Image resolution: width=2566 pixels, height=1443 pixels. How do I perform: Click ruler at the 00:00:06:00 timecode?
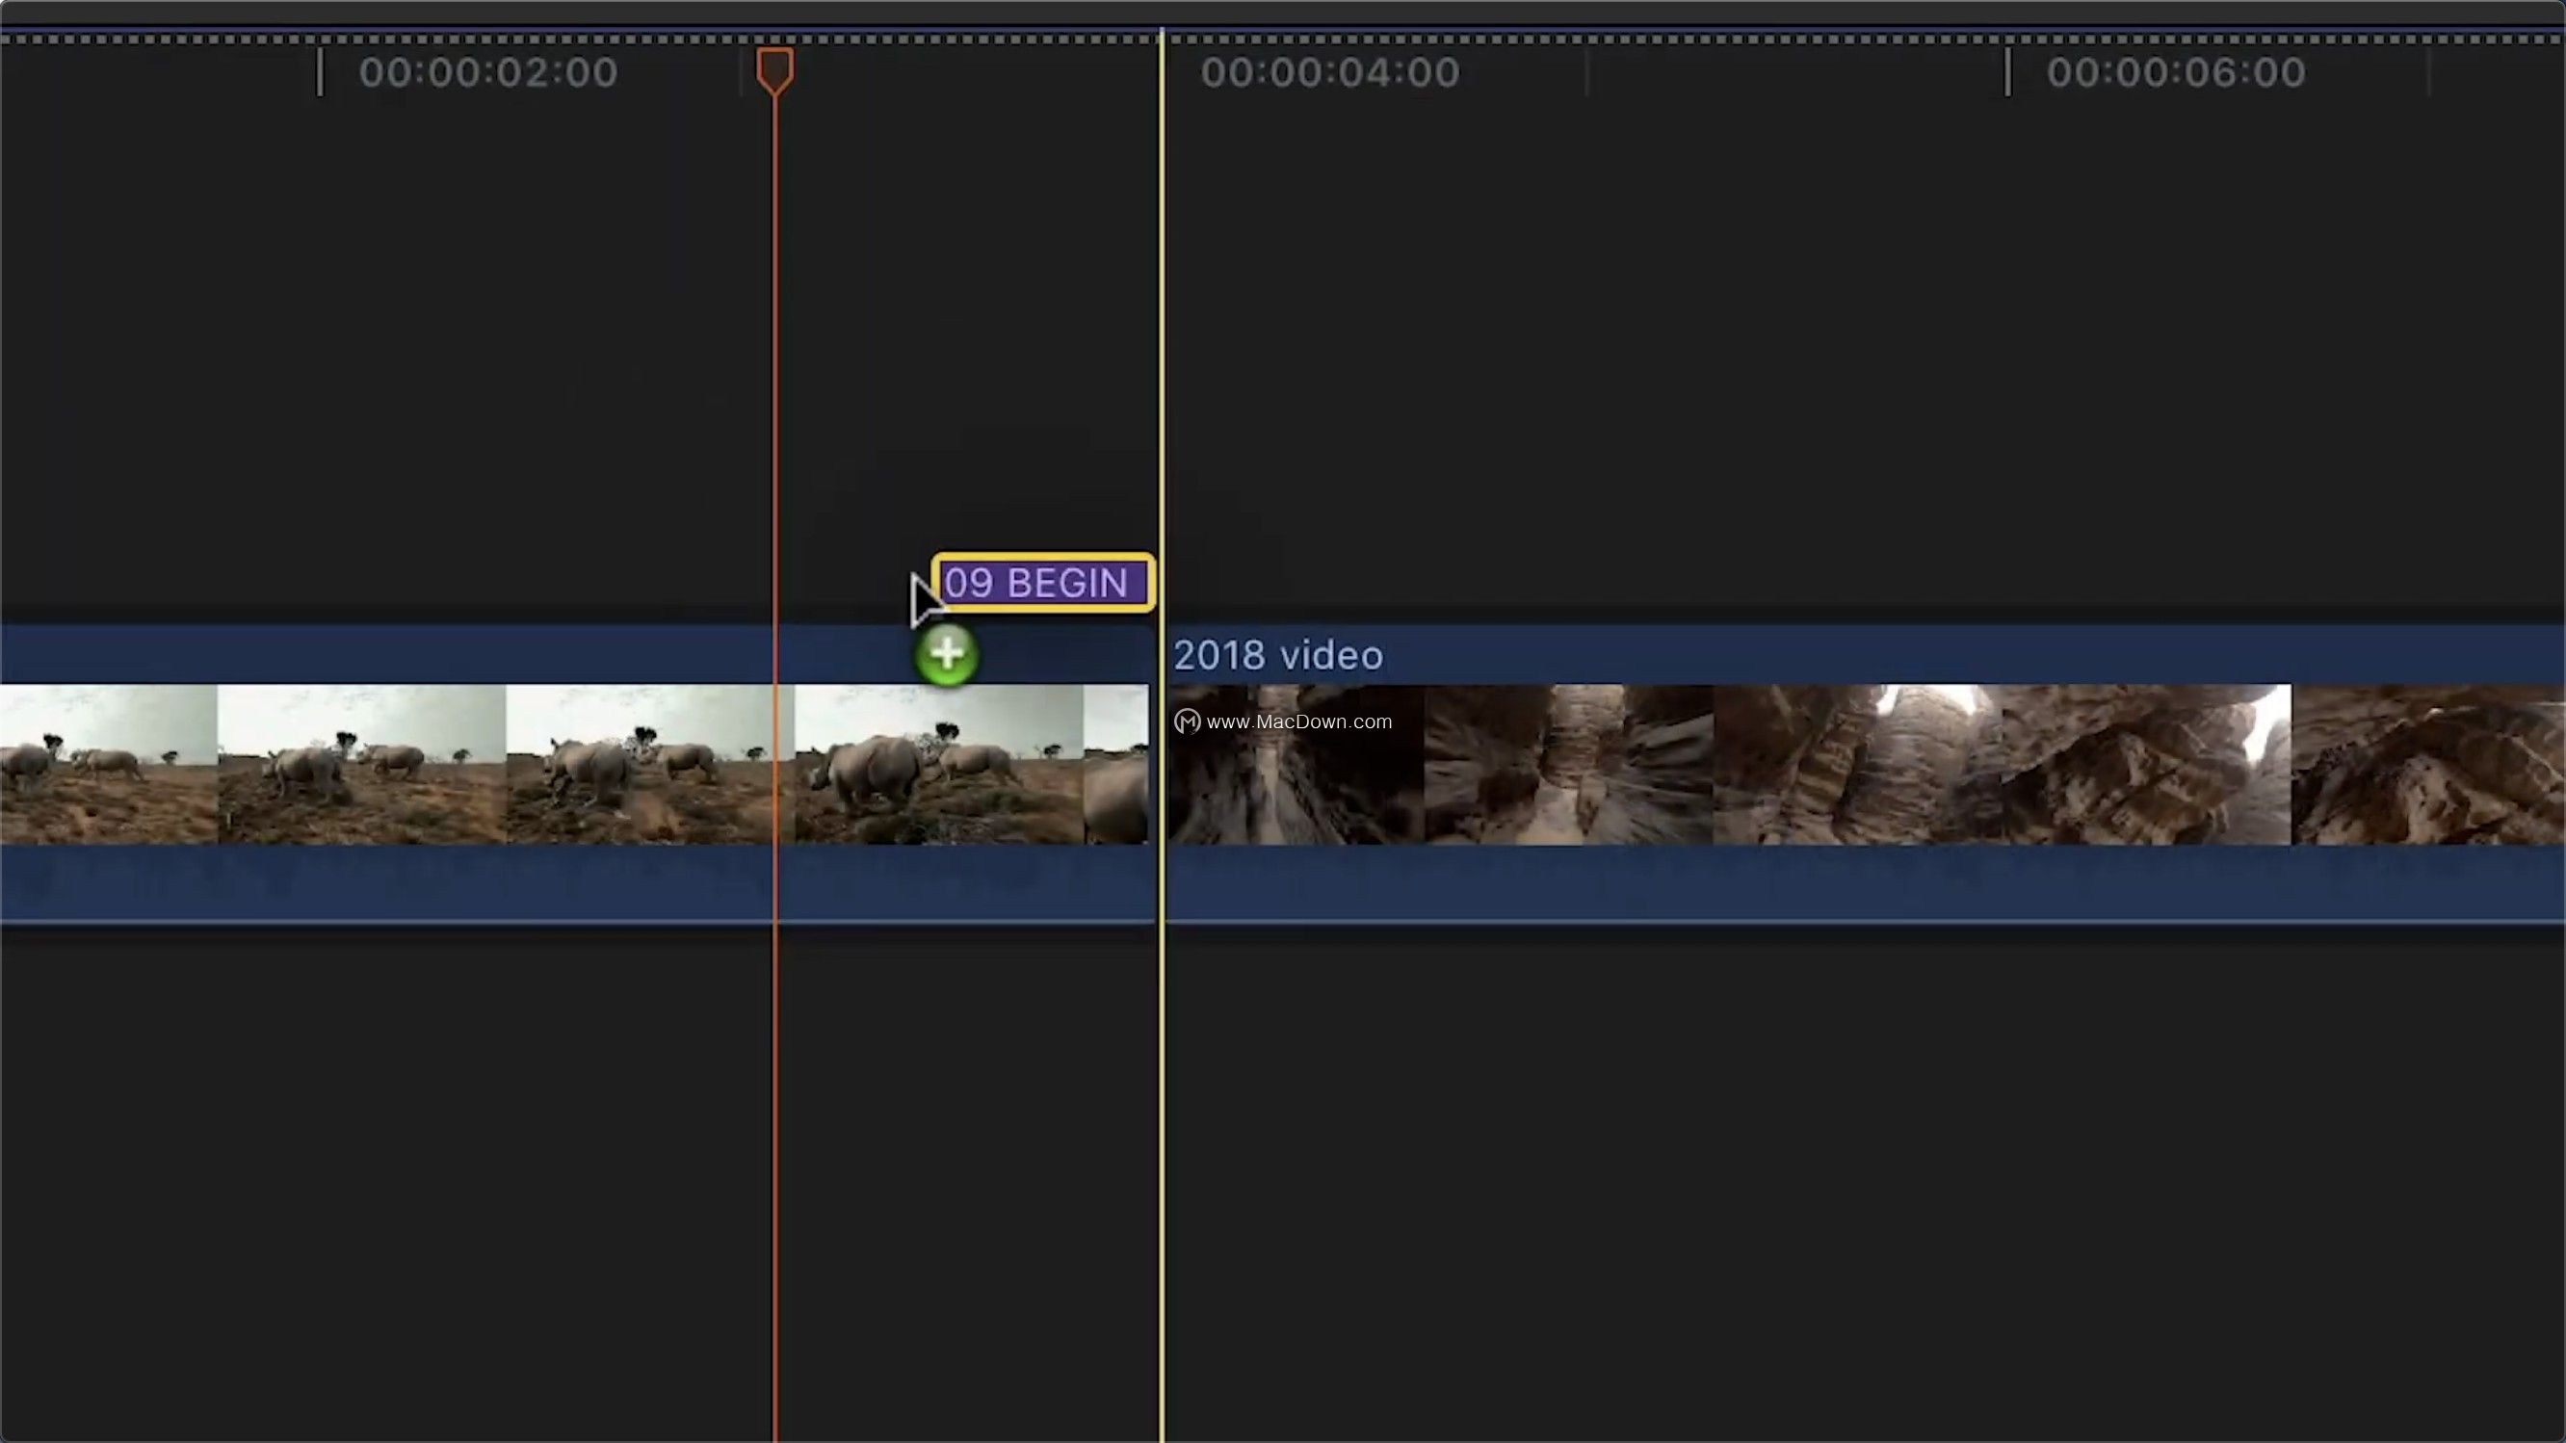pos(2176,72)
